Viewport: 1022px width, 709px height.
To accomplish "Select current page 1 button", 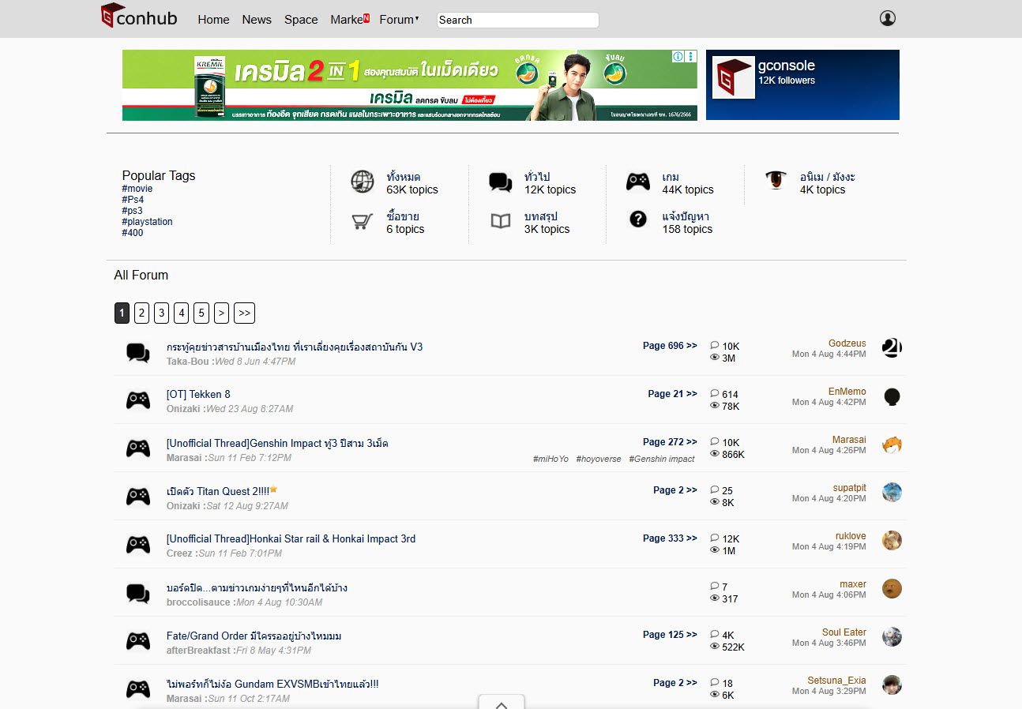I will coord(122,313).
